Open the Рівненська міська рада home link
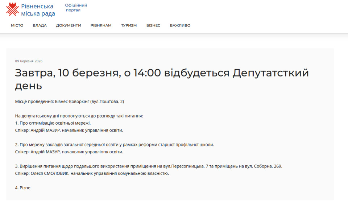 (38, 10)
